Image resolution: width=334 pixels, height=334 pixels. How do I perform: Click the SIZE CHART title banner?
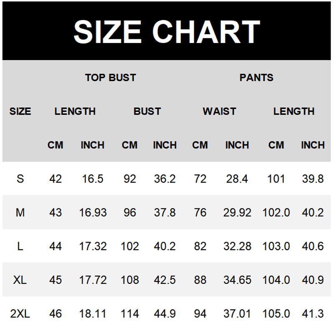[167, 31]
